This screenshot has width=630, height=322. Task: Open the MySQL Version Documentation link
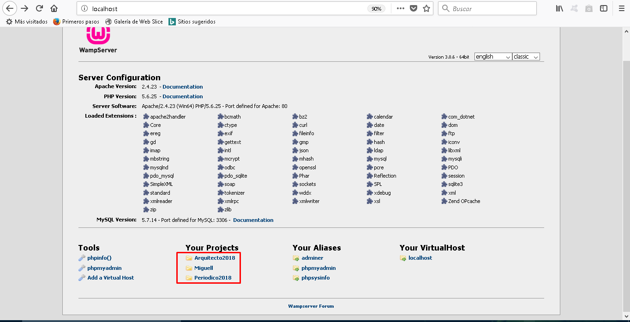pos(253,220)
